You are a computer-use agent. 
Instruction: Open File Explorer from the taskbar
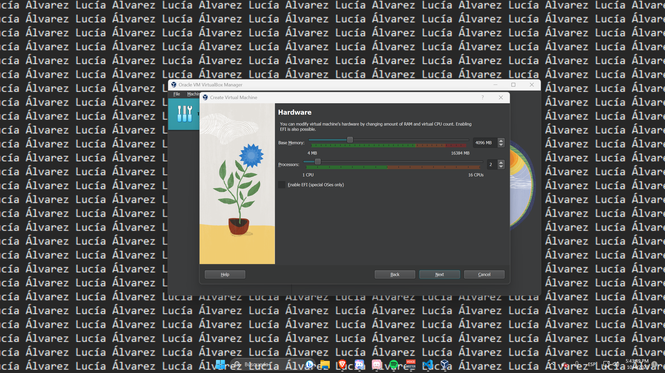pos(325,364)
